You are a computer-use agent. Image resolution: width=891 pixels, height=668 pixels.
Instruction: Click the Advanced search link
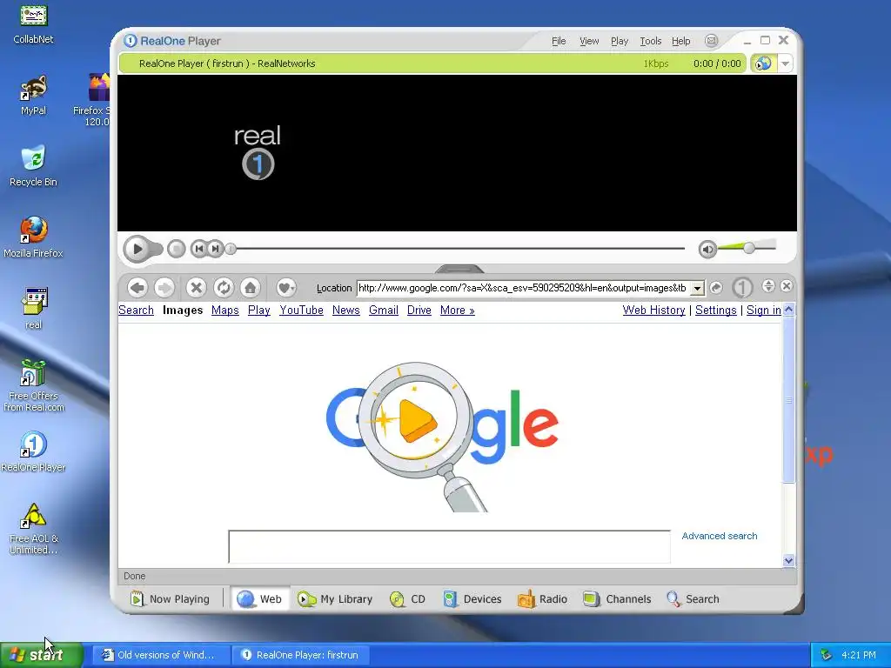click(720, 536)
